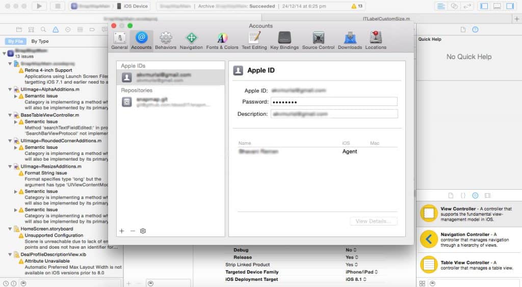Select View Controller in object library

[x=469, y=214]
